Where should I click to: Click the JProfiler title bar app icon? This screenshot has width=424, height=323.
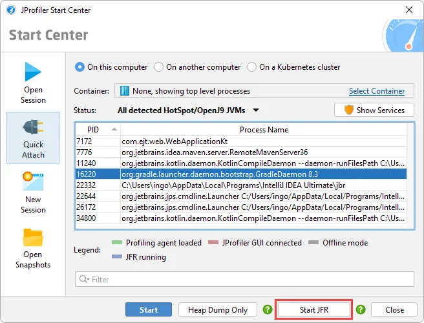pyautogui.click(x=11, y=10)
